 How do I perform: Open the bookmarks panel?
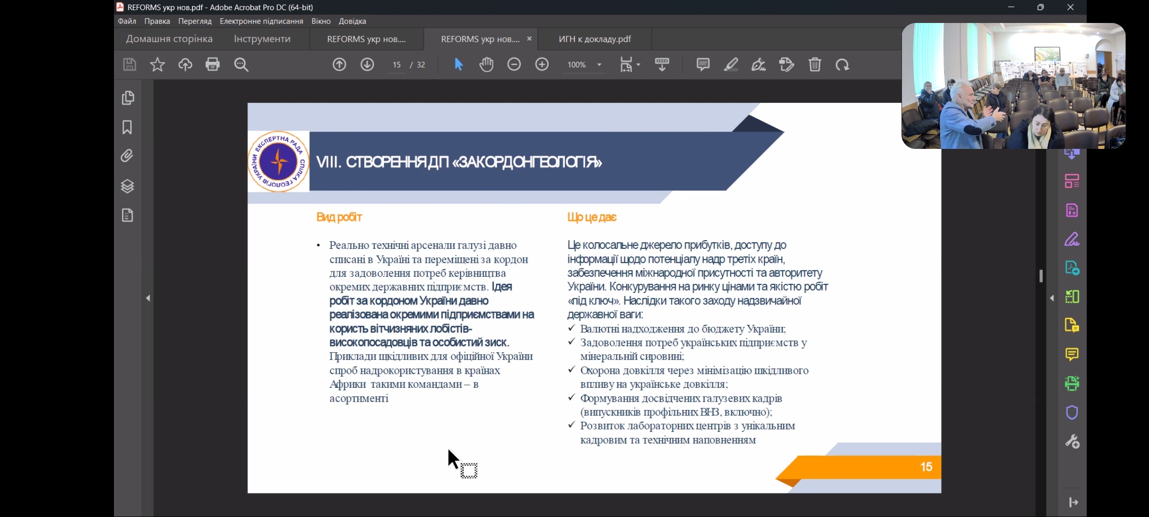tap(127, 127)
